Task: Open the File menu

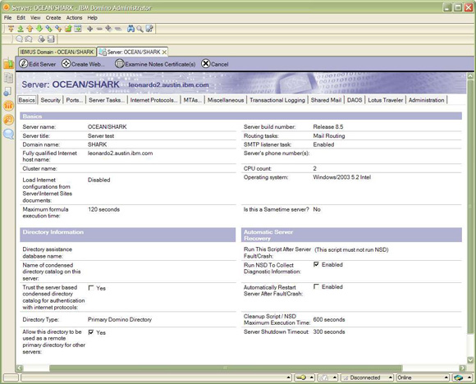Action: [x=7, y=17]
